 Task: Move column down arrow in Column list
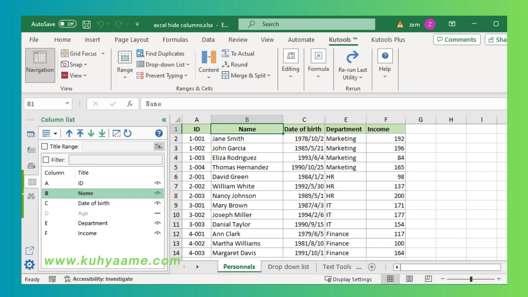click(91, 133)
